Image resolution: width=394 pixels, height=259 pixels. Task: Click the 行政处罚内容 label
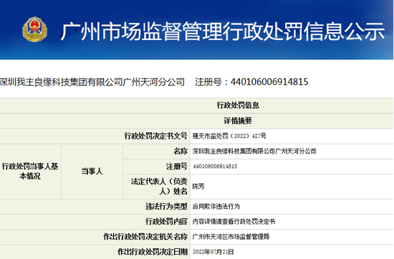tap(166, 221)
